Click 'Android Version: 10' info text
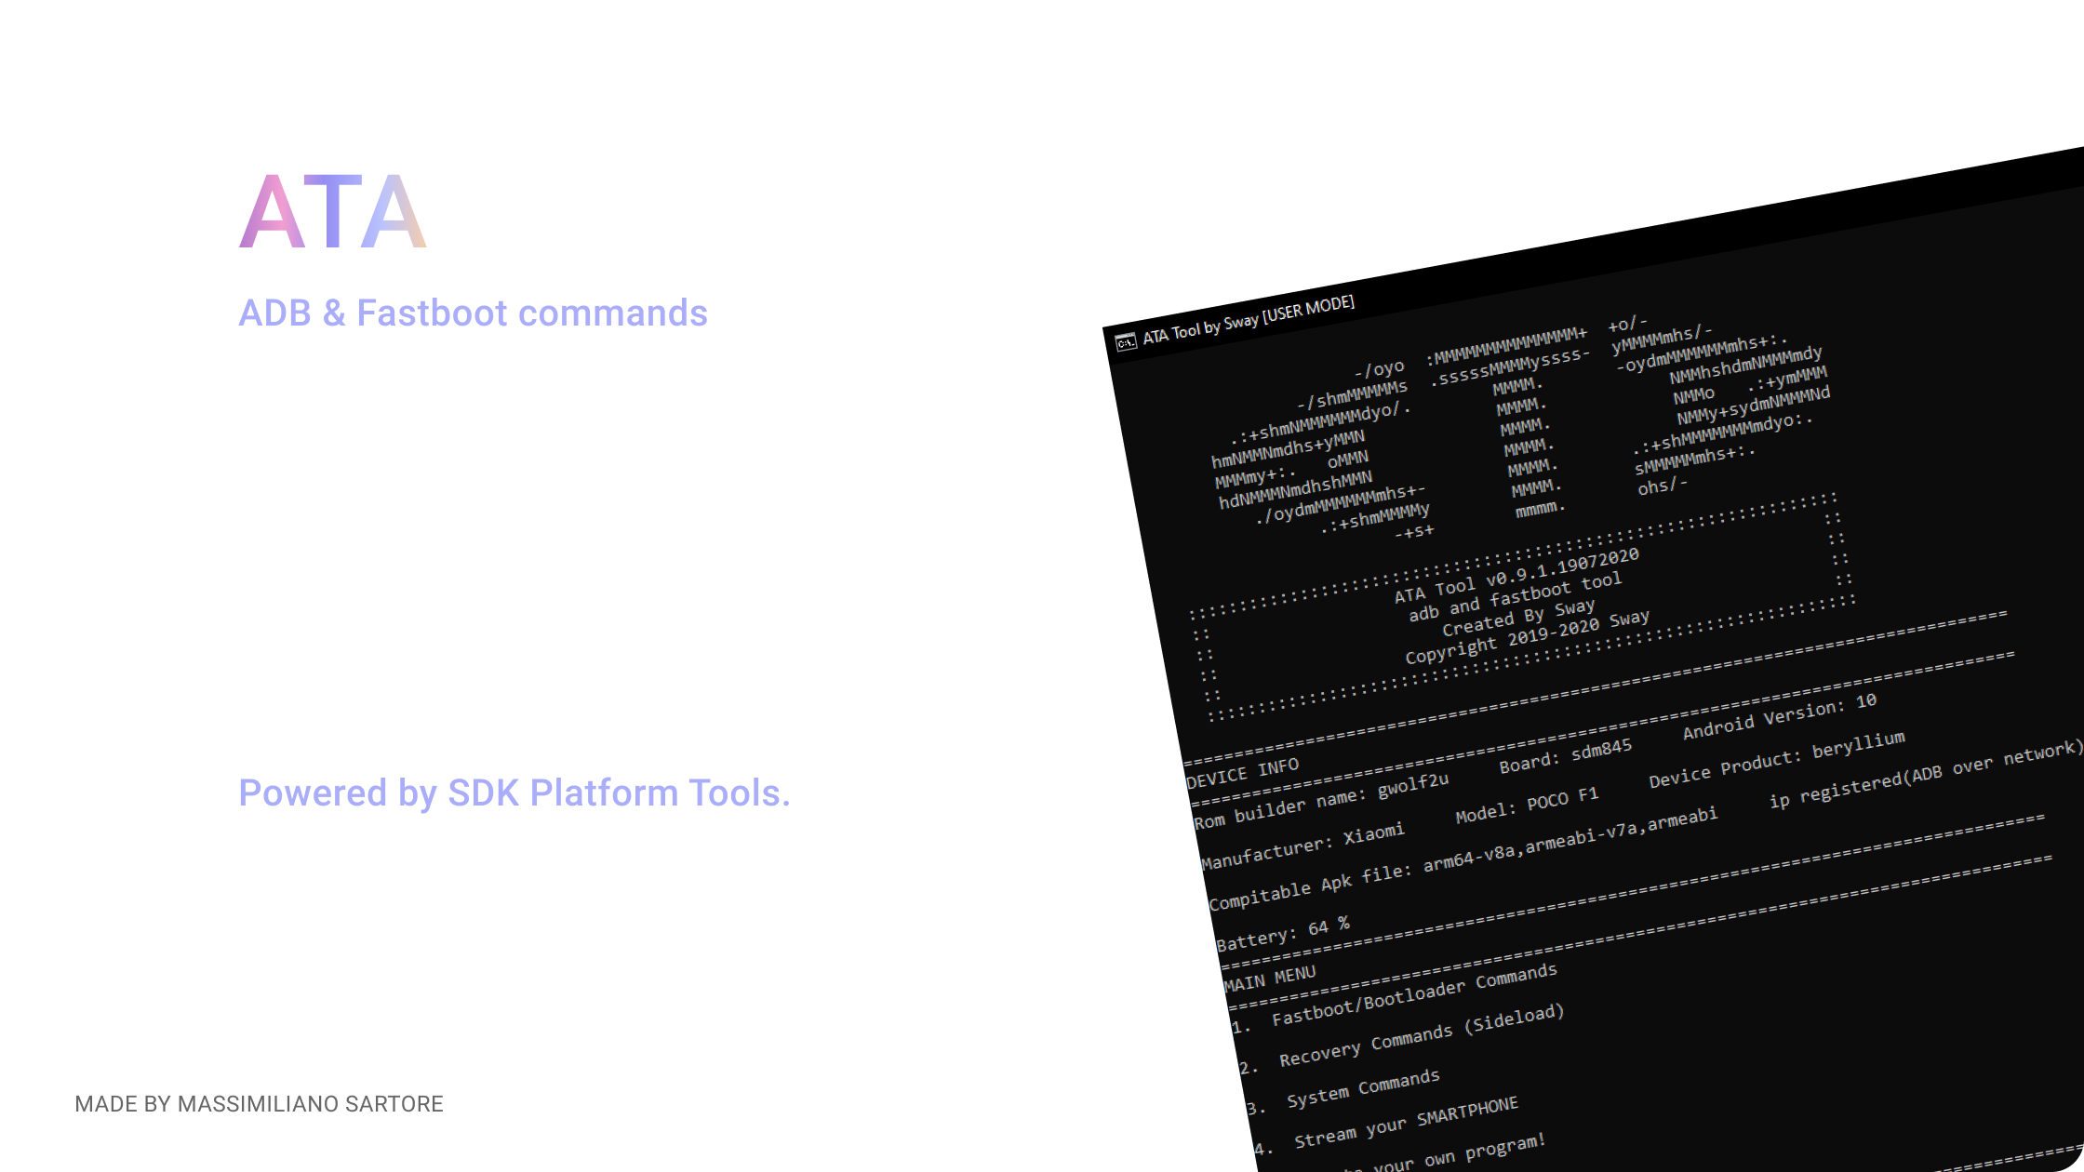Viewport: 2084px width, 1172px height. point(1779,716)
